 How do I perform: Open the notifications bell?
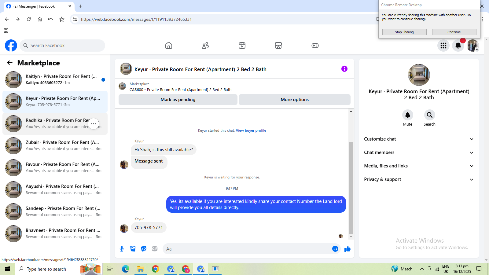(x=458, y=46)
